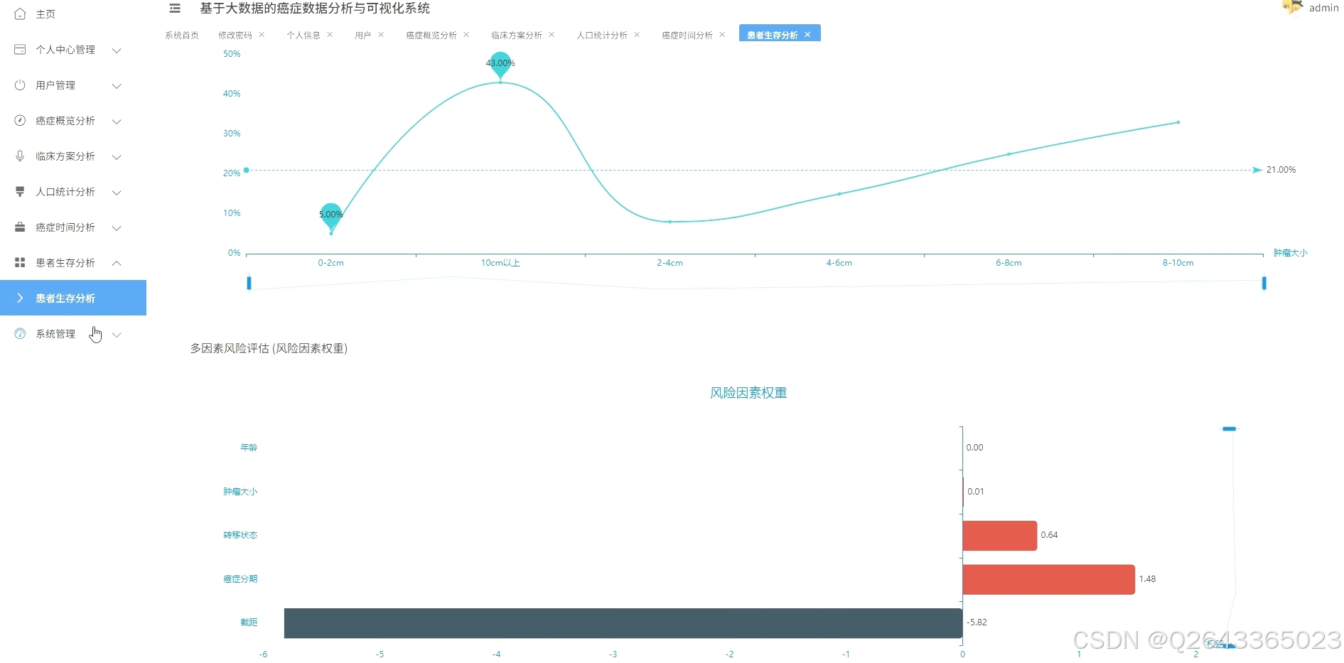Select 患者生存分析 submenu item

pos(73,298)
